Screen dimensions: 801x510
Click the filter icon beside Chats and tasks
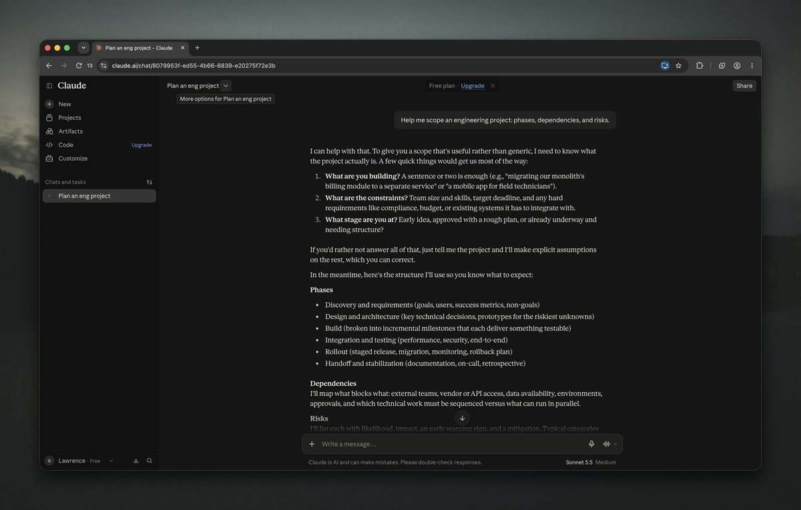150,182
